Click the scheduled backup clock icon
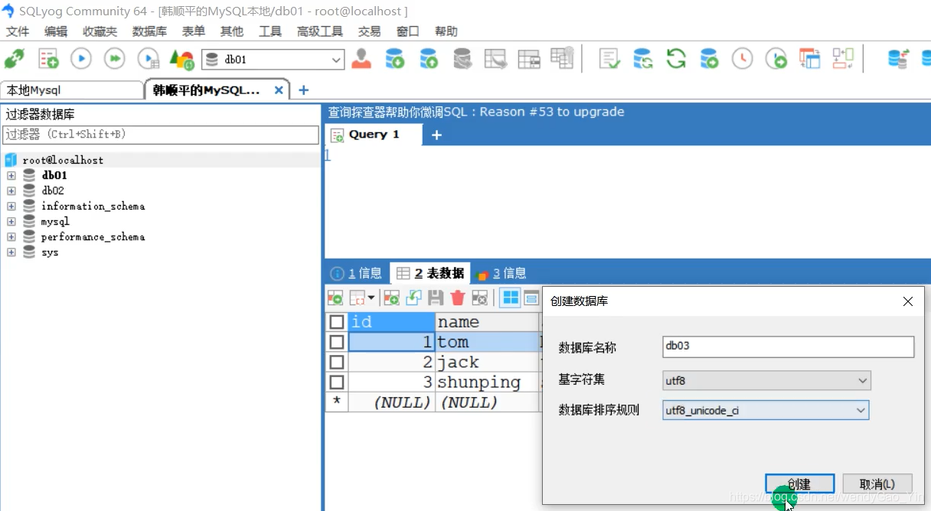 pos(742,59)
